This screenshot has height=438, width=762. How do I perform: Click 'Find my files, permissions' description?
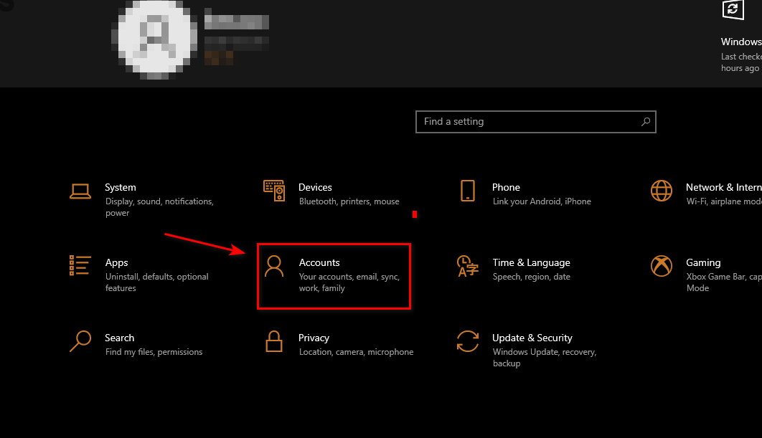click(x=154, y=352)
